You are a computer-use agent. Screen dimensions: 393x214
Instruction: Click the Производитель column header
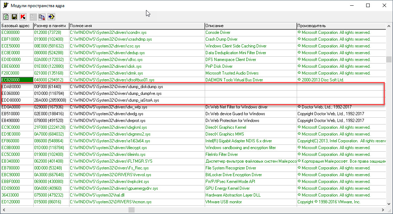tap(340, 26)
